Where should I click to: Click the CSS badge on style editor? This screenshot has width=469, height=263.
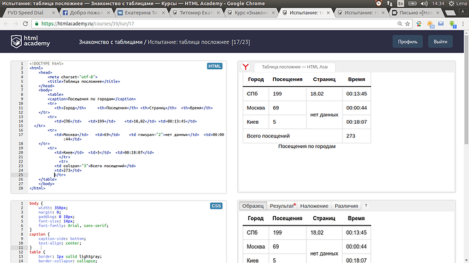216,206
